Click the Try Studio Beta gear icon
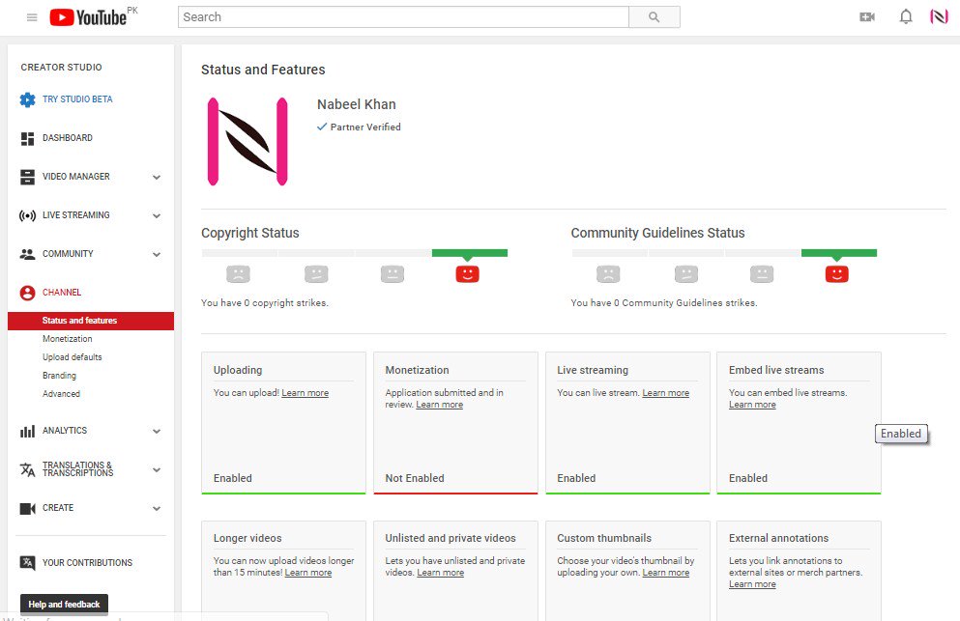960x621 pixels. tap(27, 99)
